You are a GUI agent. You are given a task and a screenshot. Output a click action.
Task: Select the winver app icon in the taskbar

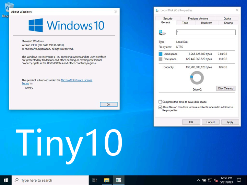pyautogui.click(x=118, y=180)
